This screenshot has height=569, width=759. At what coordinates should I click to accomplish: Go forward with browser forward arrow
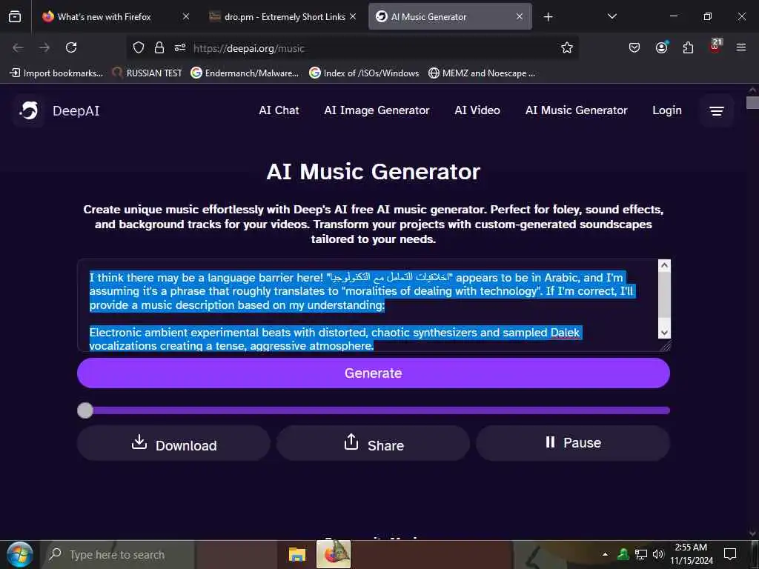tap(44, 47)
